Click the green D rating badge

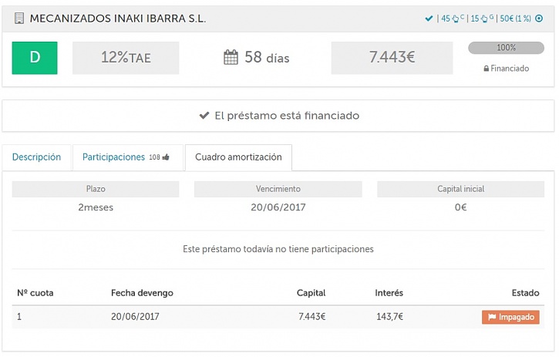(35, 58)
